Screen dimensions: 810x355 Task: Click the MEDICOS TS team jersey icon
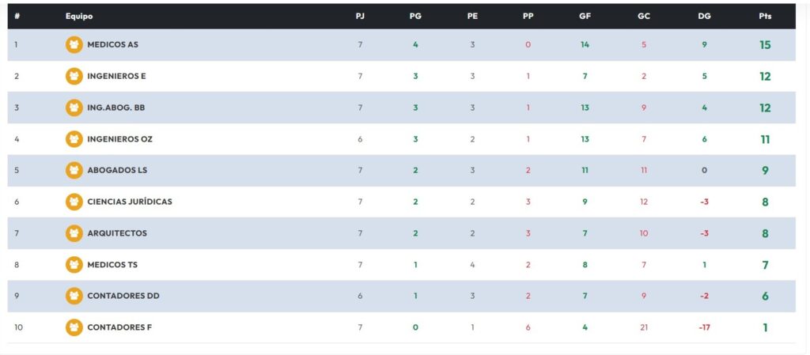click(74, 265)
